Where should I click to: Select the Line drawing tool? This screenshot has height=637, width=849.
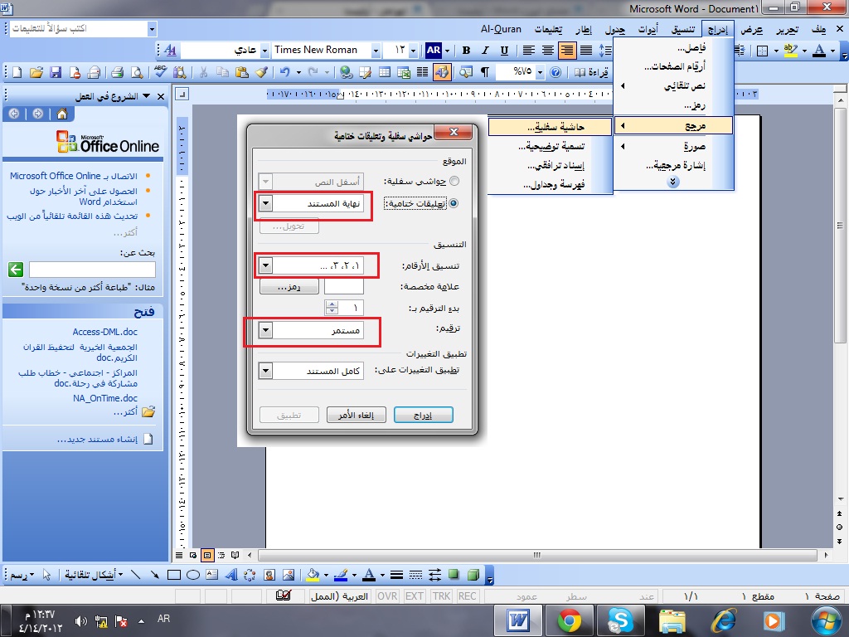click(135, 575)
